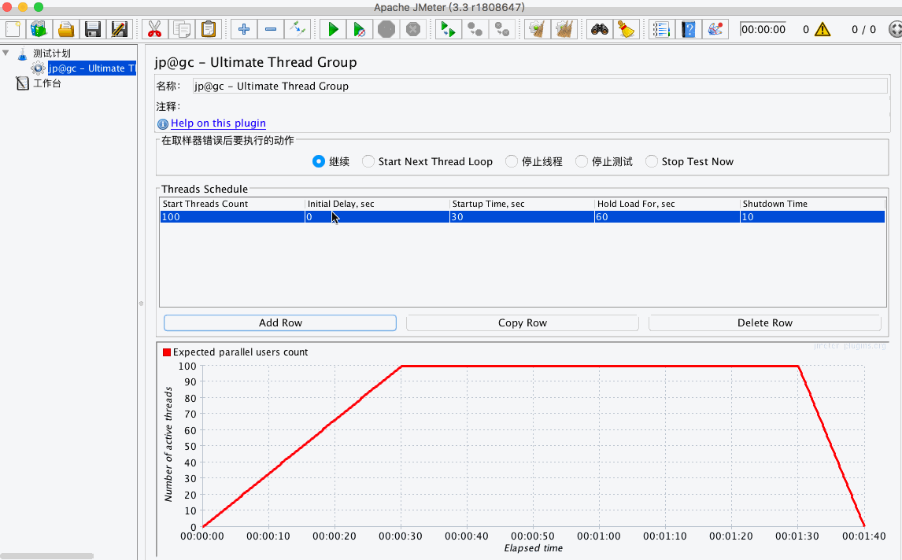
Task: Paste element using the clipboard icon
Action: (x=207, y=28)
